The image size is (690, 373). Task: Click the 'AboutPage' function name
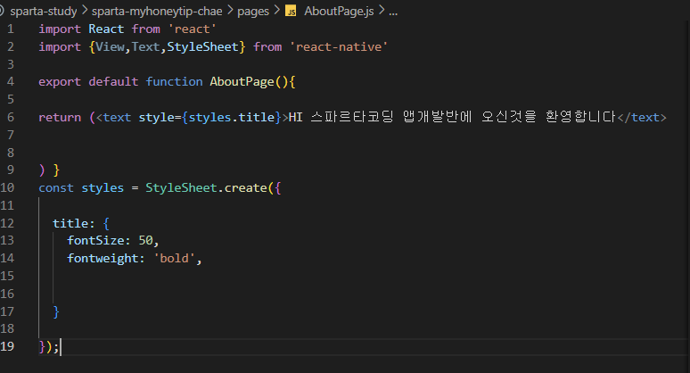point(242,82)
